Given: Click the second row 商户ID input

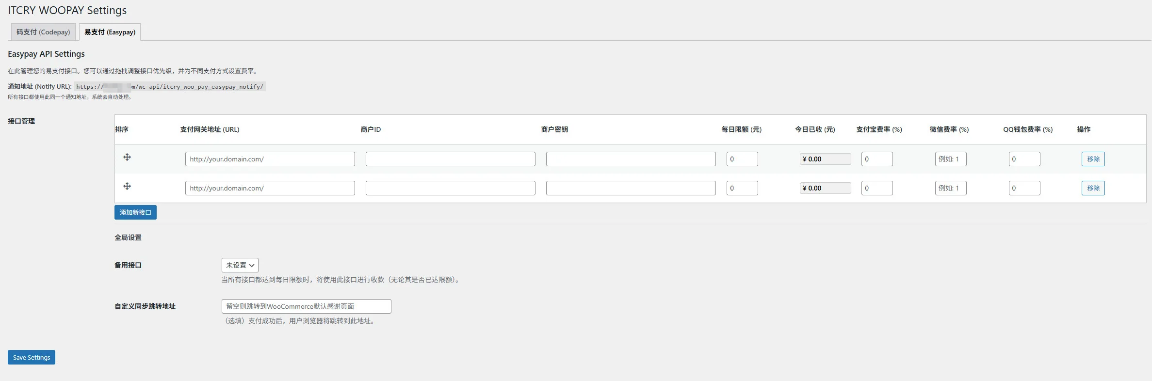Looking at the screenshot, I should [x=451, y=188].
